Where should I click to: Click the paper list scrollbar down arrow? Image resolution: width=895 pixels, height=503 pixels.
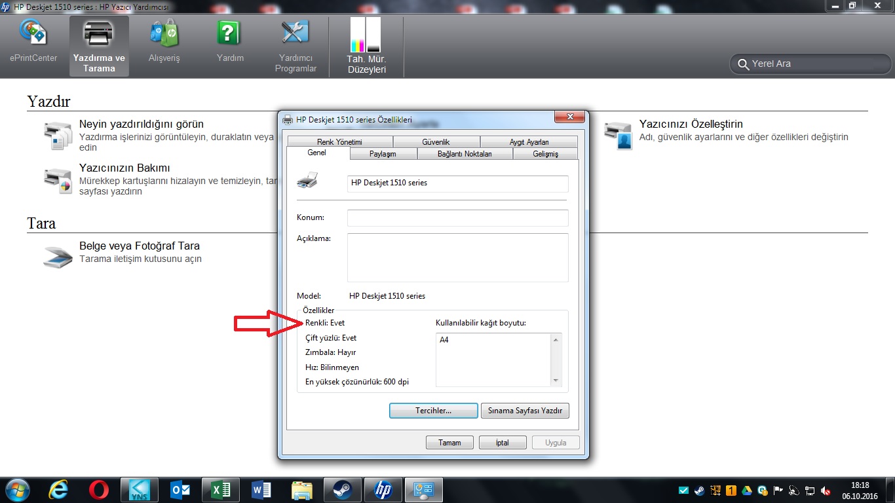pos(556,381)
